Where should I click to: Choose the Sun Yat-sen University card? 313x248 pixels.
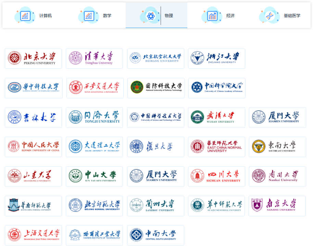pos(94,177)
